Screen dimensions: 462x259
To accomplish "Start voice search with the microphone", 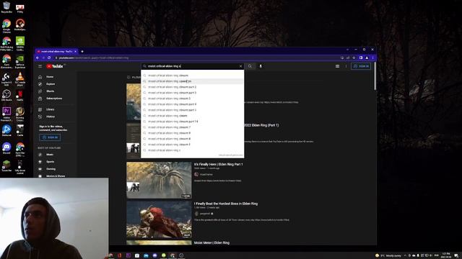I will point(261,66).
